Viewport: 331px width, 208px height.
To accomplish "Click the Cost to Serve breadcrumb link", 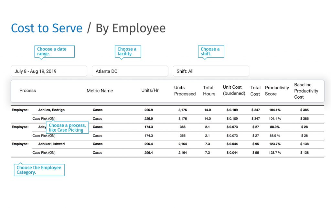I will pyautogui.click(x=47, y=28).
